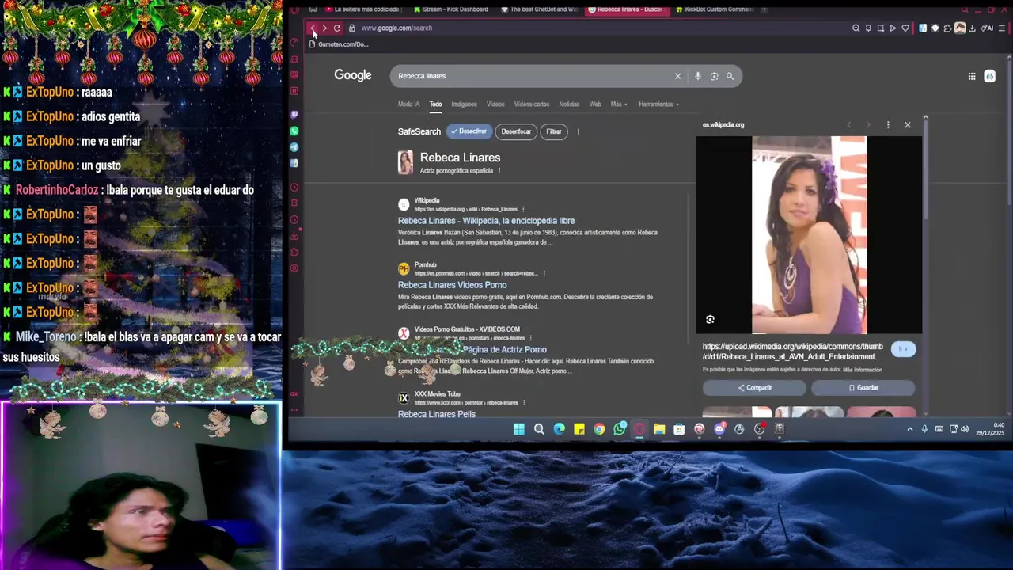Open the Google apps grid
The height and width of the screenshot is (570, 1013).
[972, 76]
